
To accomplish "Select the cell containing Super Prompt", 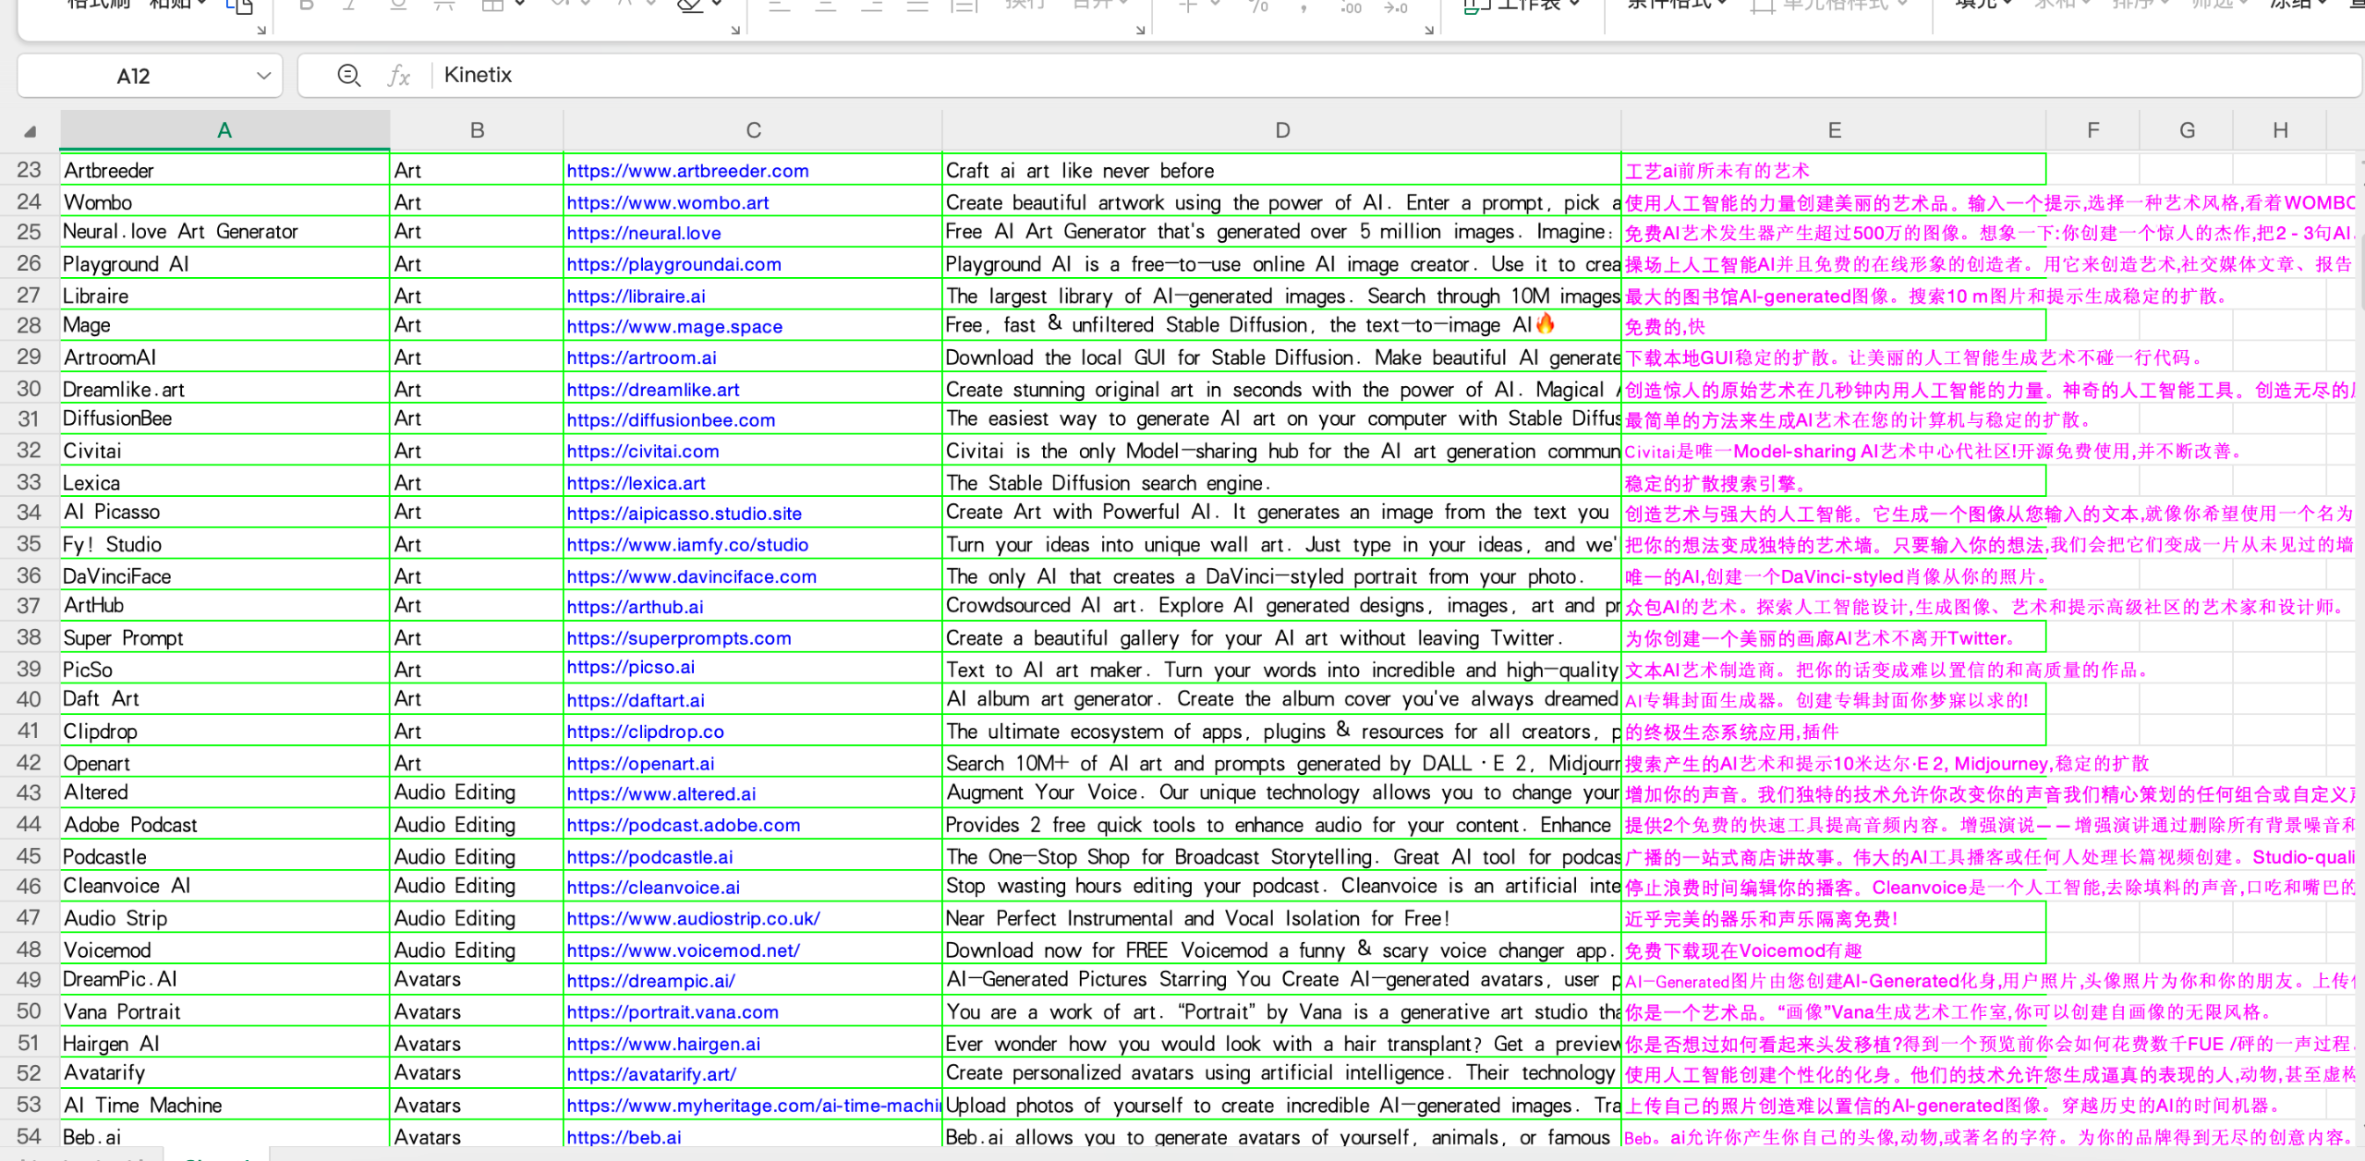I will 224,637.
